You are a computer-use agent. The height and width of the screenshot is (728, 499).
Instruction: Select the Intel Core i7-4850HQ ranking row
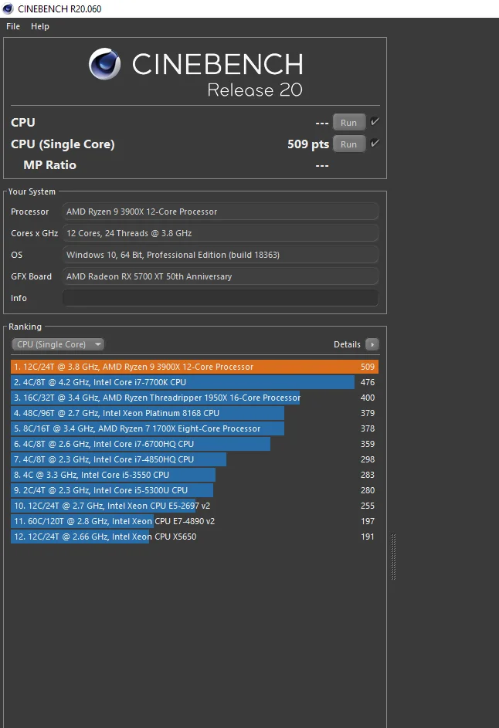[x=195, y=459]
